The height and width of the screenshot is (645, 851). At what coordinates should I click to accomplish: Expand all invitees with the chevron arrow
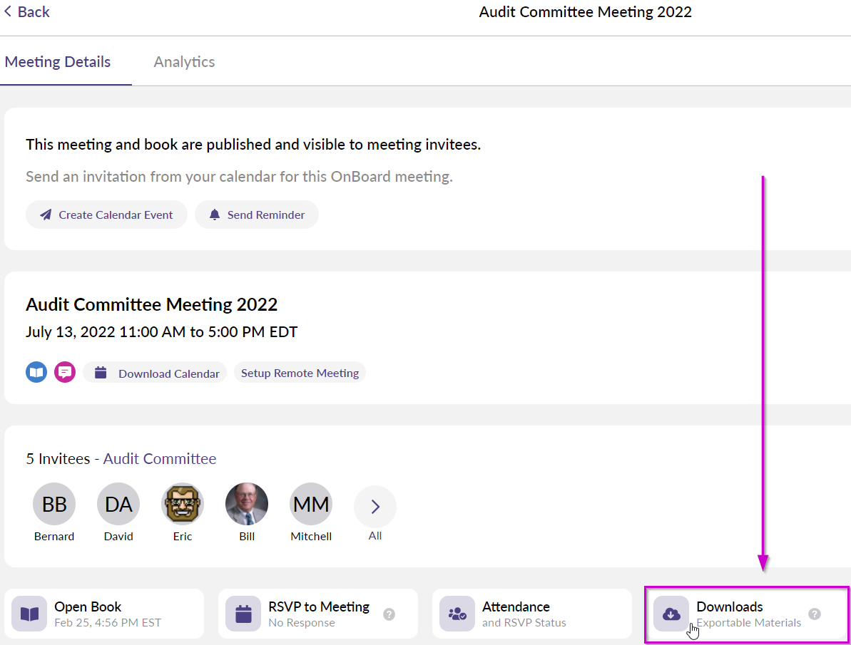point(375,507)
